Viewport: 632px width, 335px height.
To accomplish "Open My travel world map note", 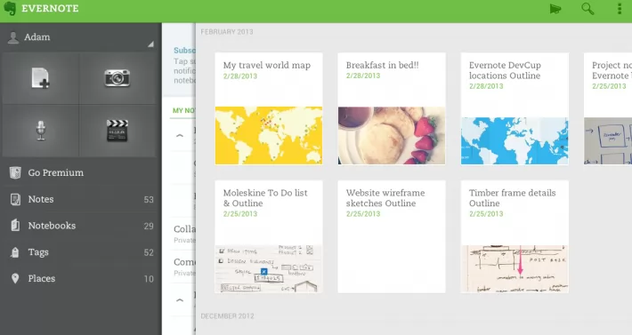I will pyautogui.click(x=269, y=108).
